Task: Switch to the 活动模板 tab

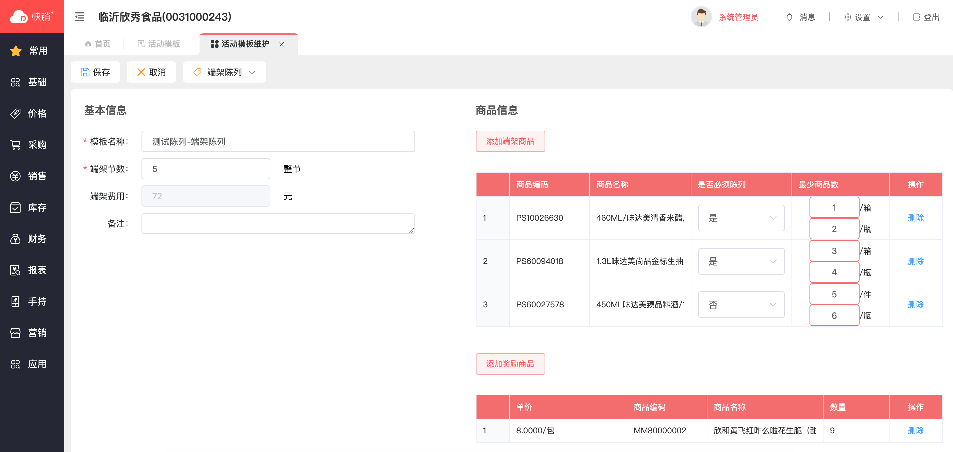Action: click(x=159, y=44)
